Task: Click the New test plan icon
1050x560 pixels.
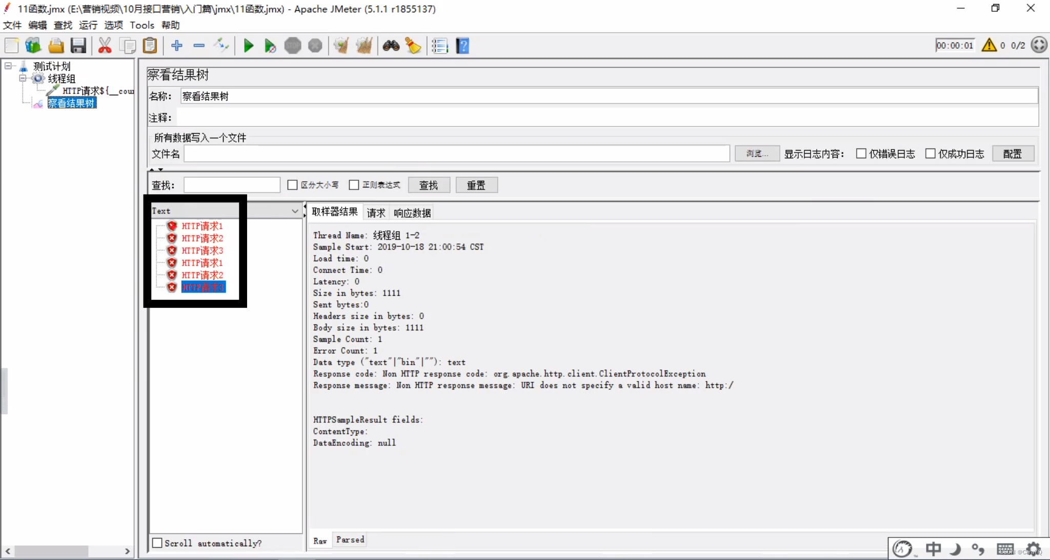Action: point(11,46)
